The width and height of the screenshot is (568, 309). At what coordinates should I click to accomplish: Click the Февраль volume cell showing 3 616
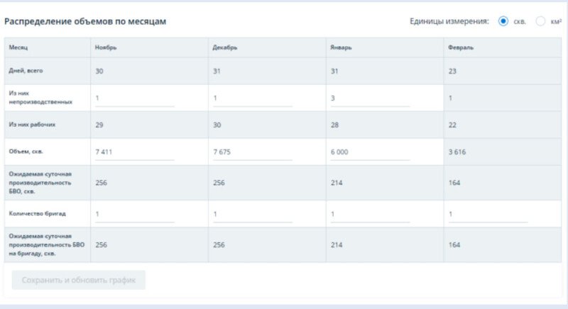pyautogui.click(x=458, y=152)
